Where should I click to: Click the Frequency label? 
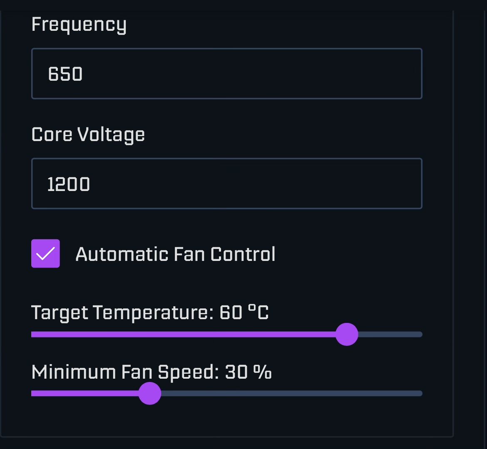(79, 25)
